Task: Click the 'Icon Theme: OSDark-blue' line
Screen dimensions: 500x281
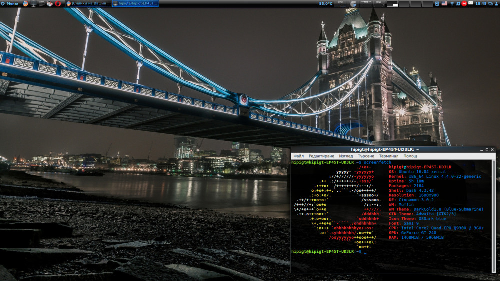Action: pyautogui.click(x=417, y=218)
